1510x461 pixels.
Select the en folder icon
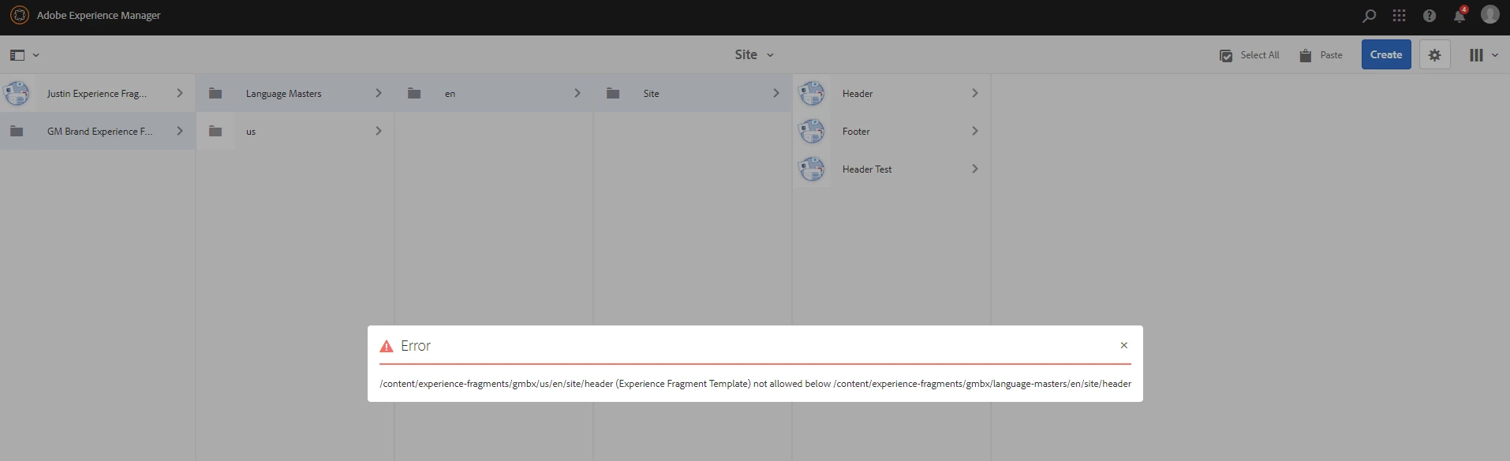[414, 93]
